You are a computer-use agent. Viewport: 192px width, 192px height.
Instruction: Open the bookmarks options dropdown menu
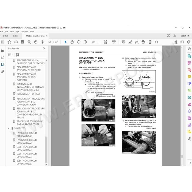tap(11, 55)
